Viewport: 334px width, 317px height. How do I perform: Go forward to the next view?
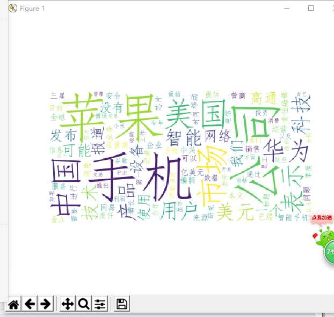(46, 304)
